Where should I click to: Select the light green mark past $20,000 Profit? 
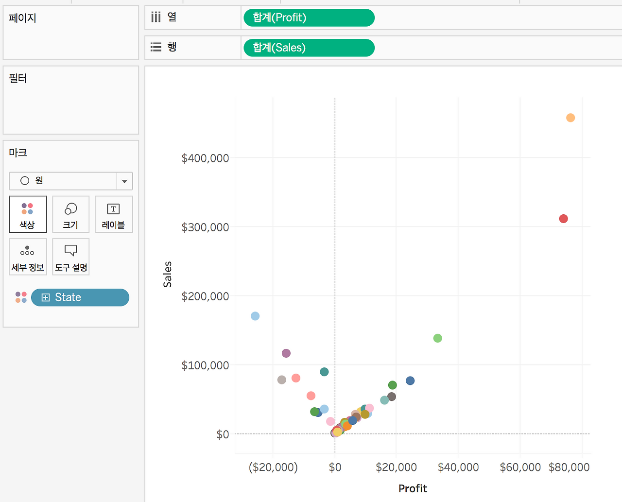[x=437, y=338]
